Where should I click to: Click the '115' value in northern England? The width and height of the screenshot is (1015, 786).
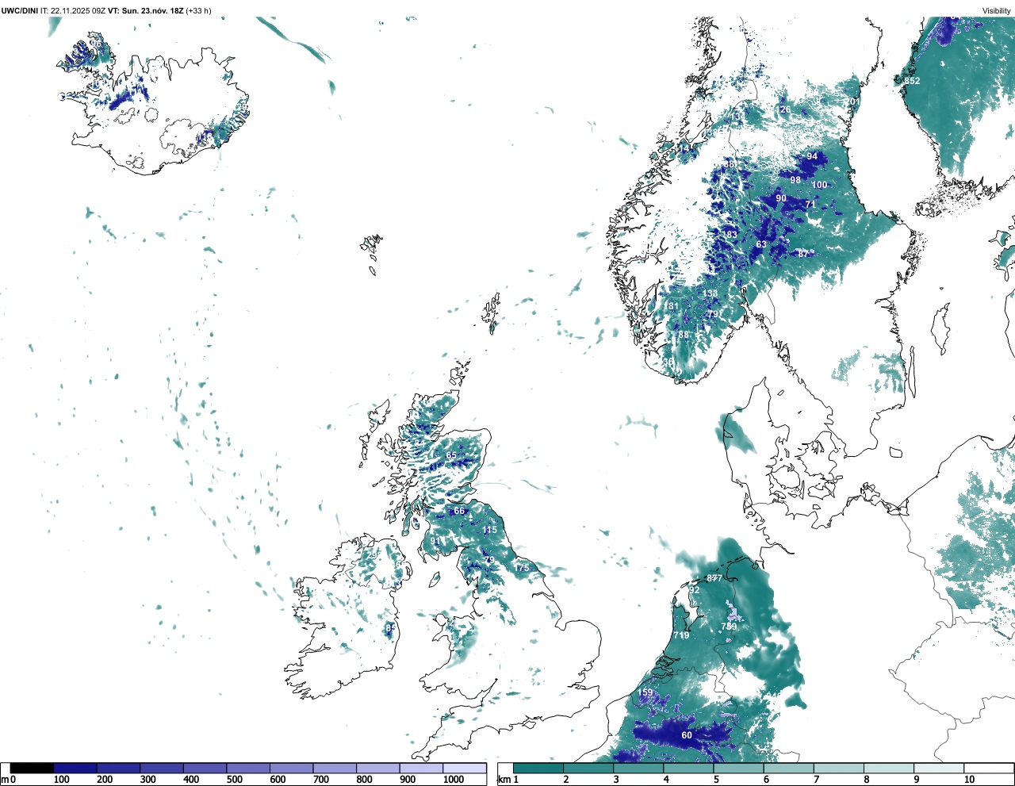click(489, 530)
